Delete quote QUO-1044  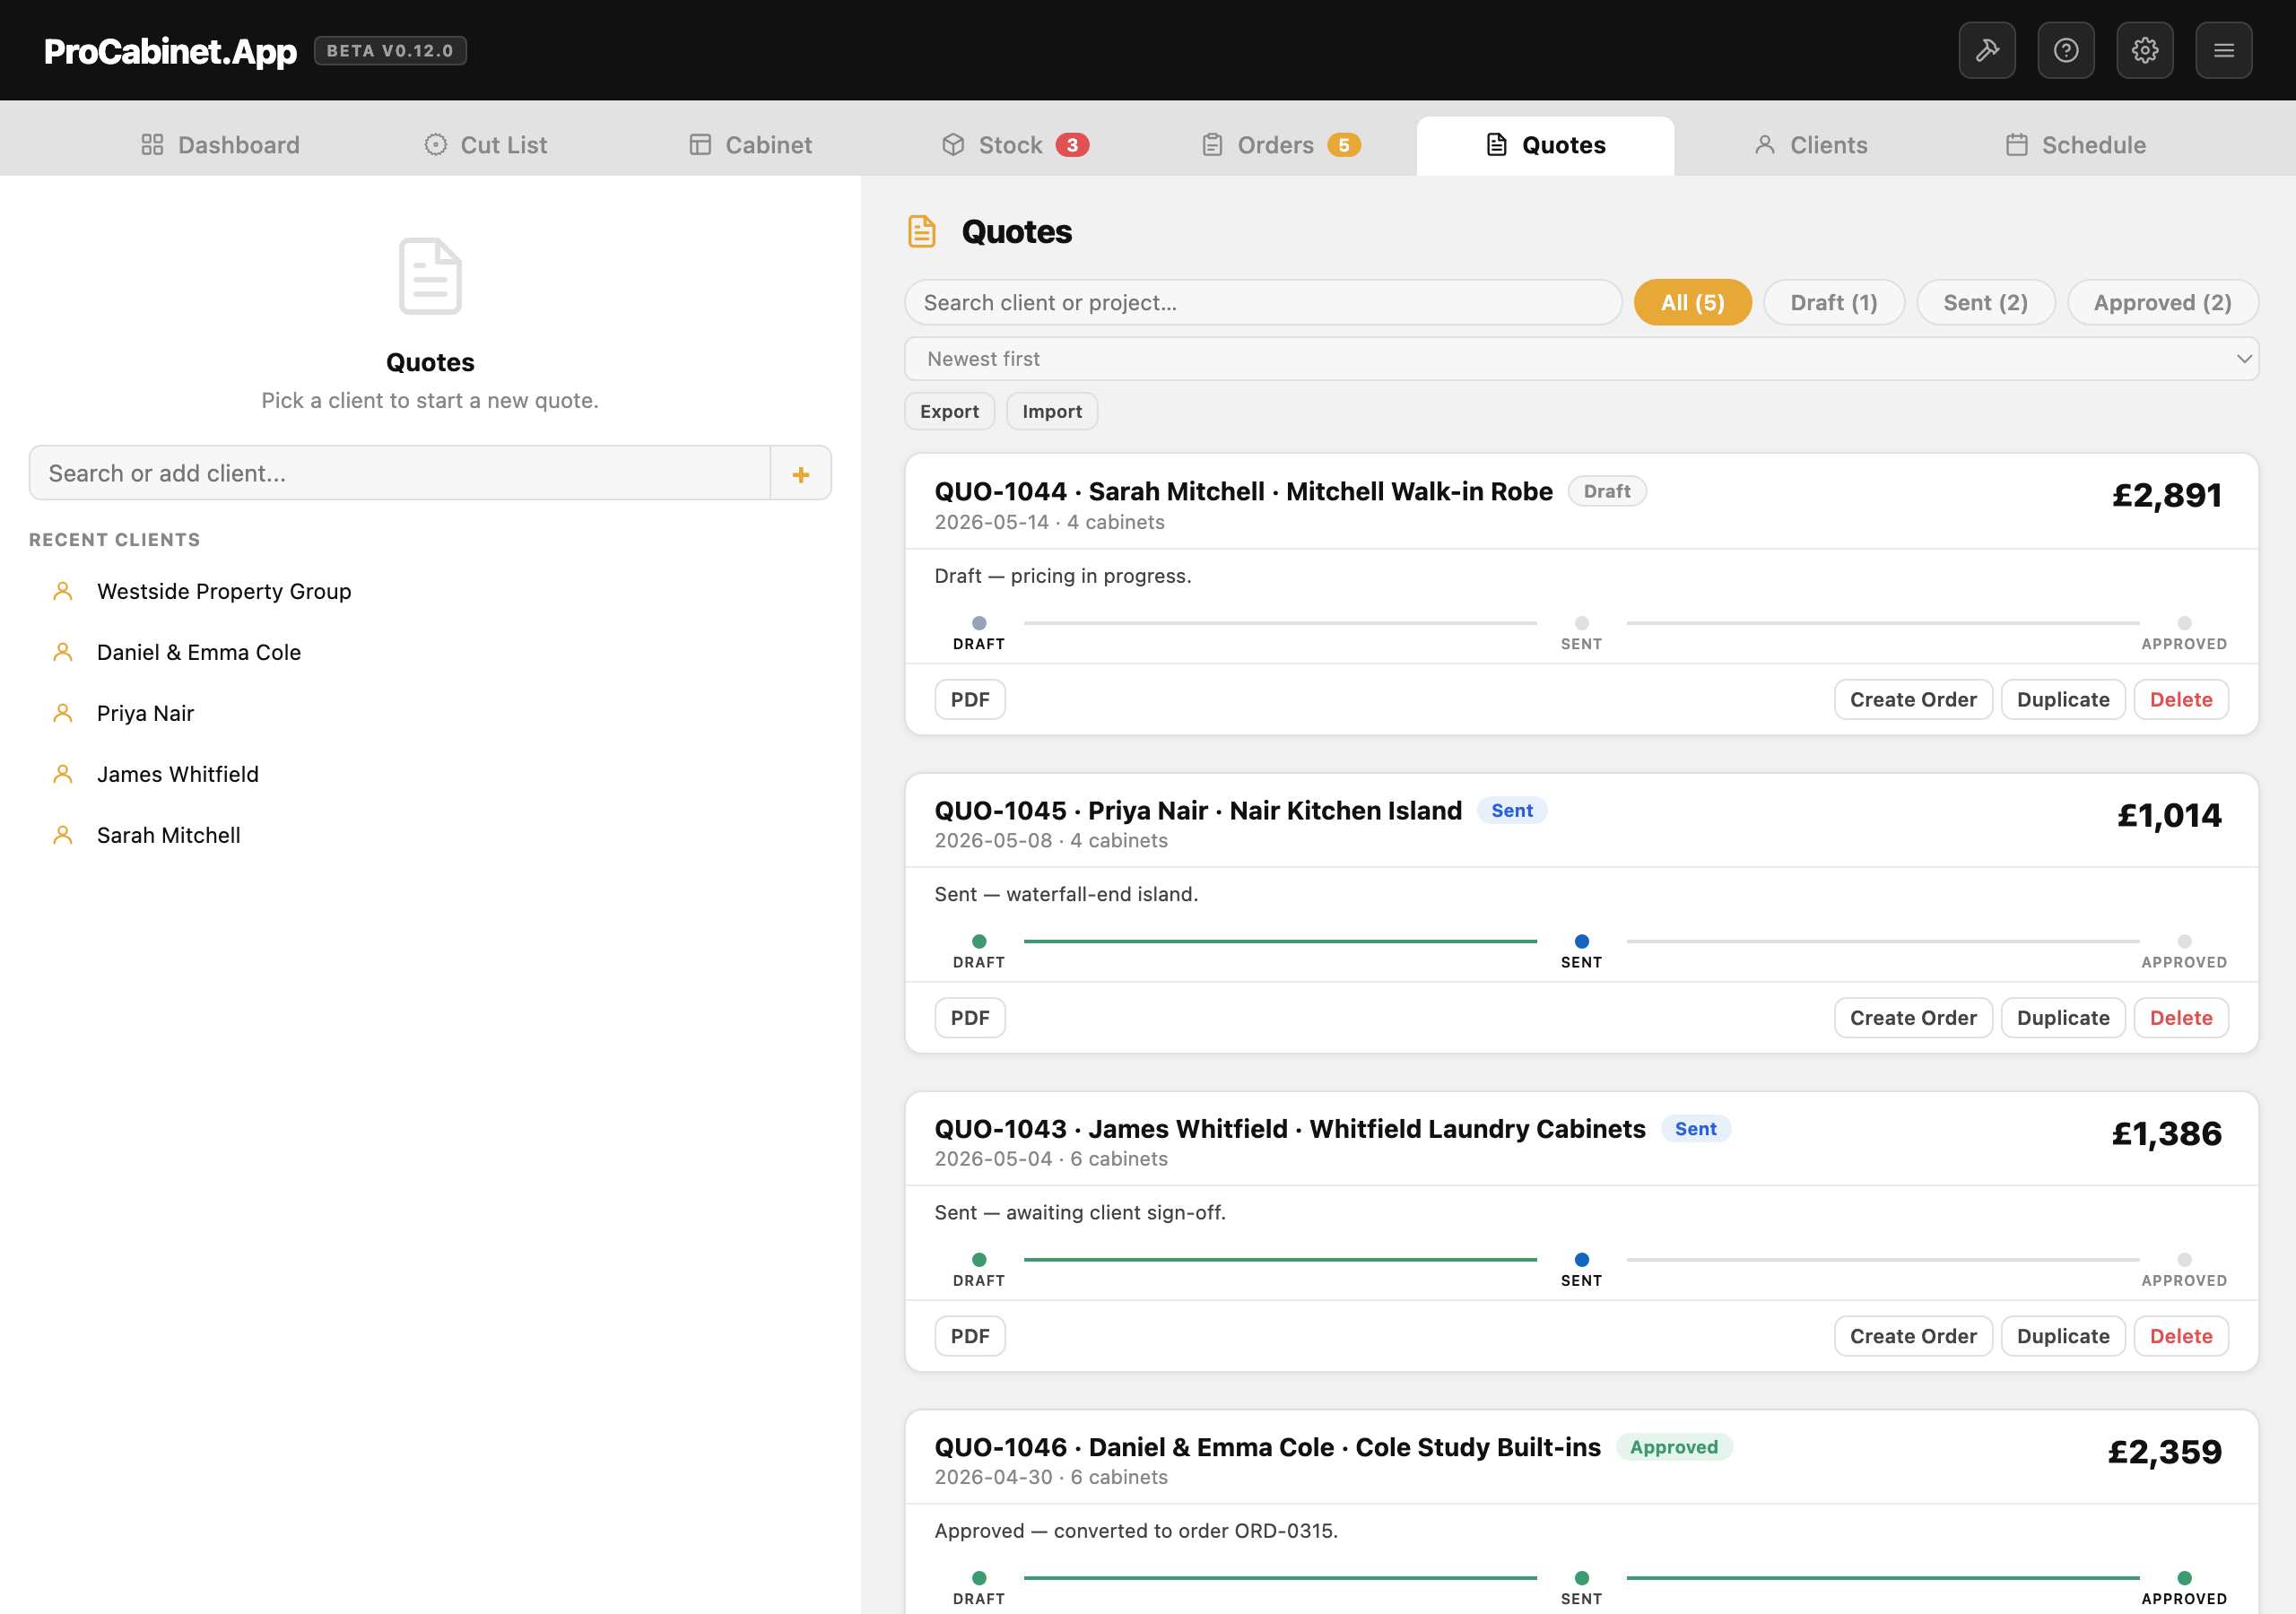2181,699
